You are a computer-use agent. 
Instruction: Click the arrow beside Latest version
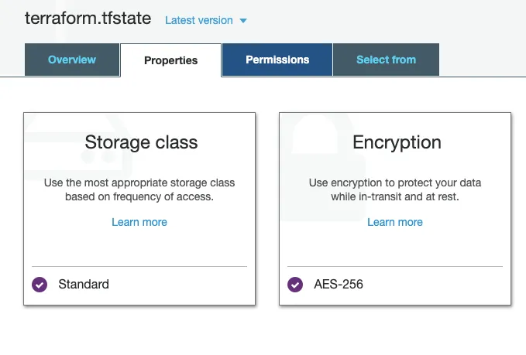click(243, 21)
